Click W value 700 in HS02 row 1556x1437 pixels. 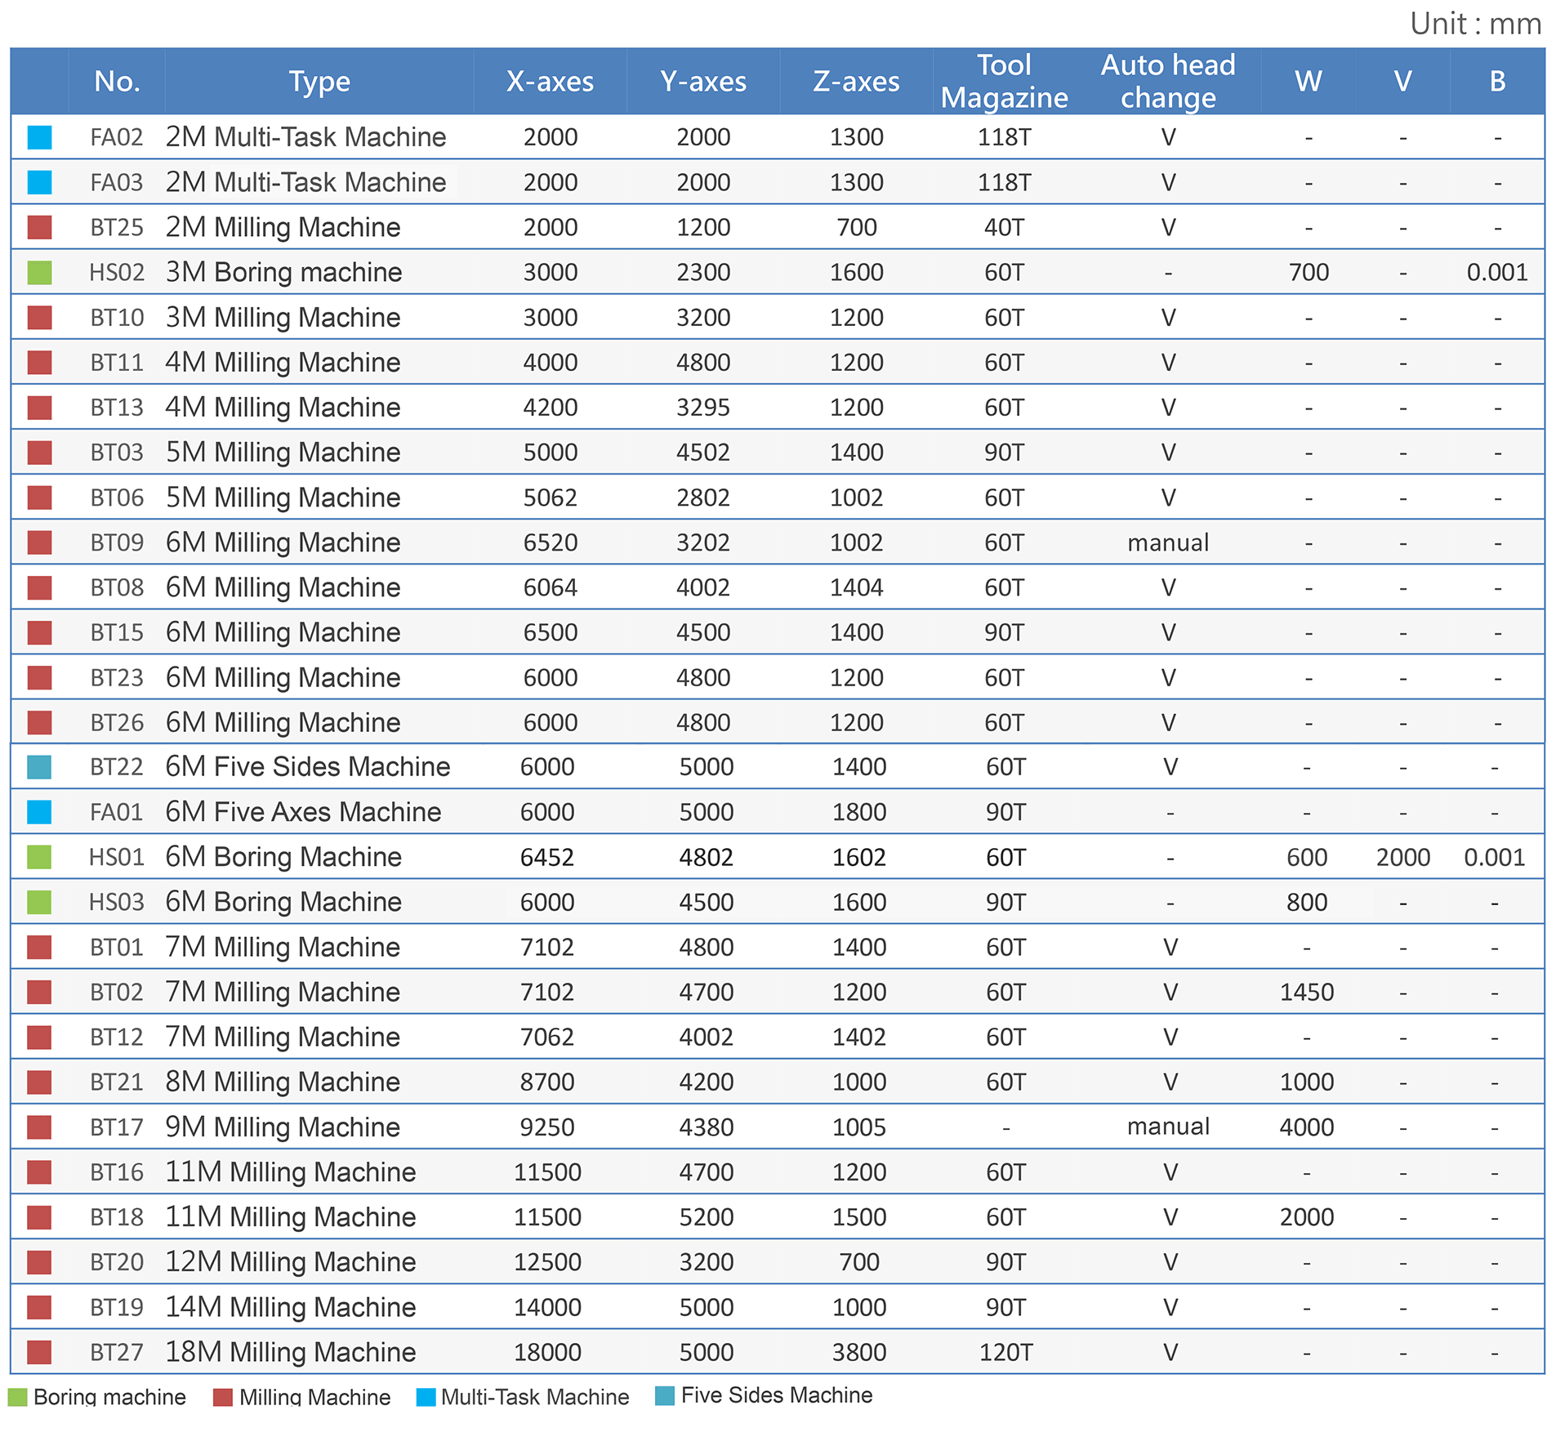tap(1309, 272)
